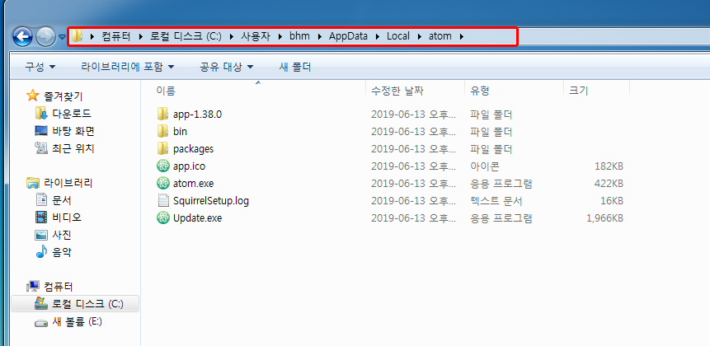Click the 문서 library icon
This screenshot has width=710, height=346.
[41, 199]
